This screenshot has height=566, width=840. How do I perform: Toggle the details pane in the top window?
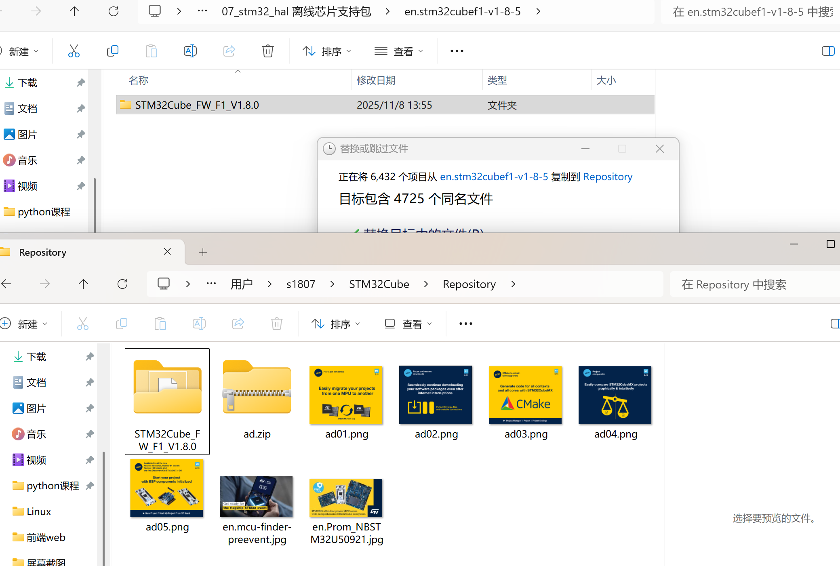point(829,51)
